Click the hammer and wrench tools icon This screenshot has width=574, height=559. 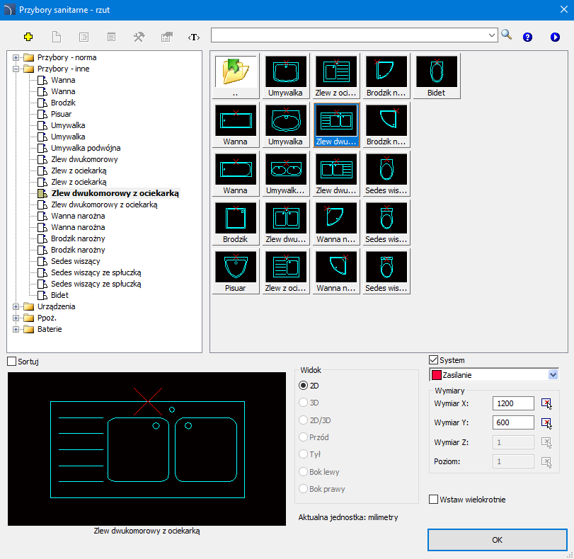point(139,37)
